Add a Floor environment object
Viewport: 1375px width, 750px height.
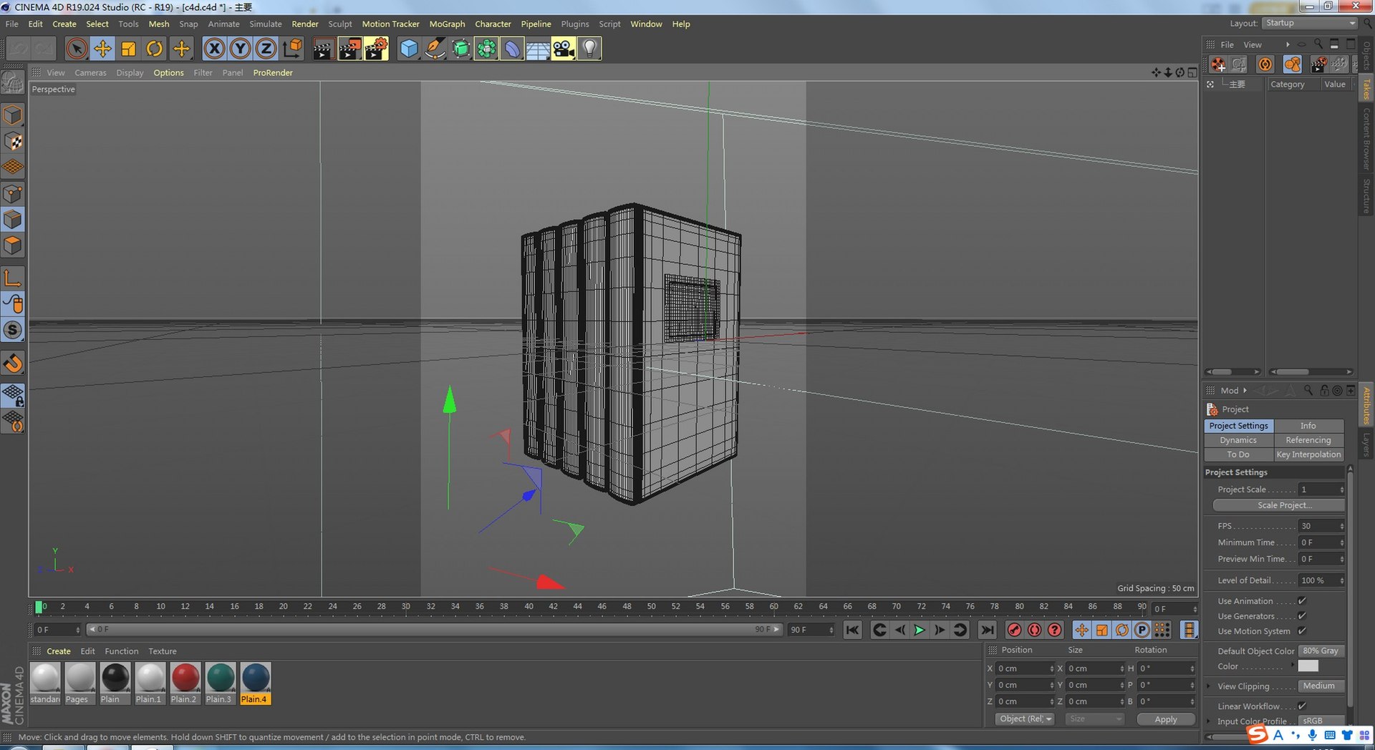(538, 49)
